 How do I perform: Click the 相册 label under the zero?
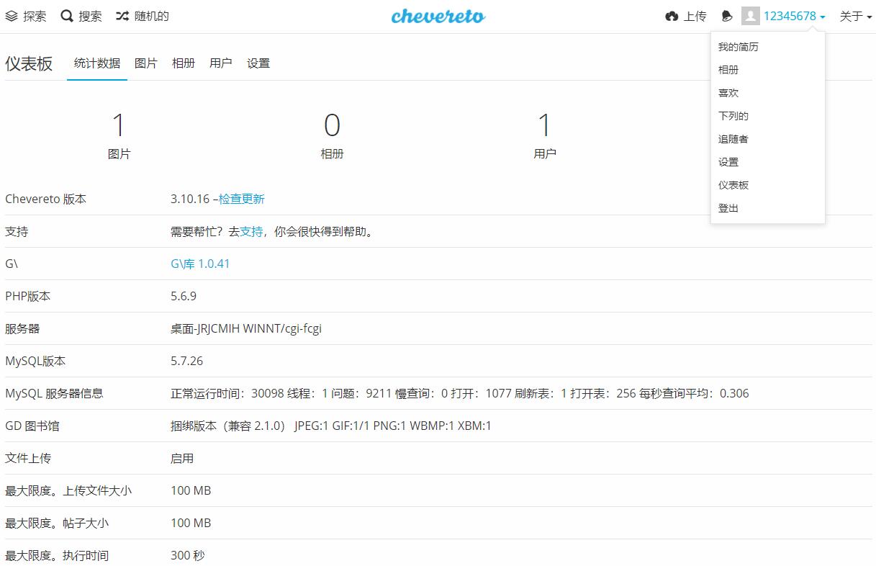332,153
